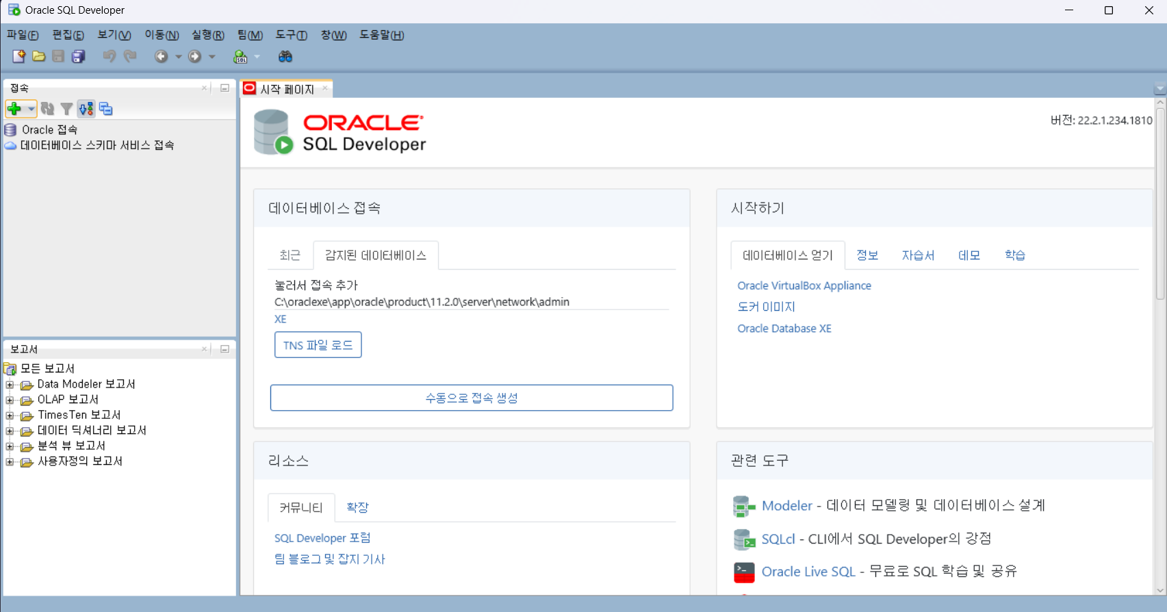The height and width of the screenshot is (612, 1167).
Task: Close the 시작 페이지 tab
Action: click(x=325, y=88)
